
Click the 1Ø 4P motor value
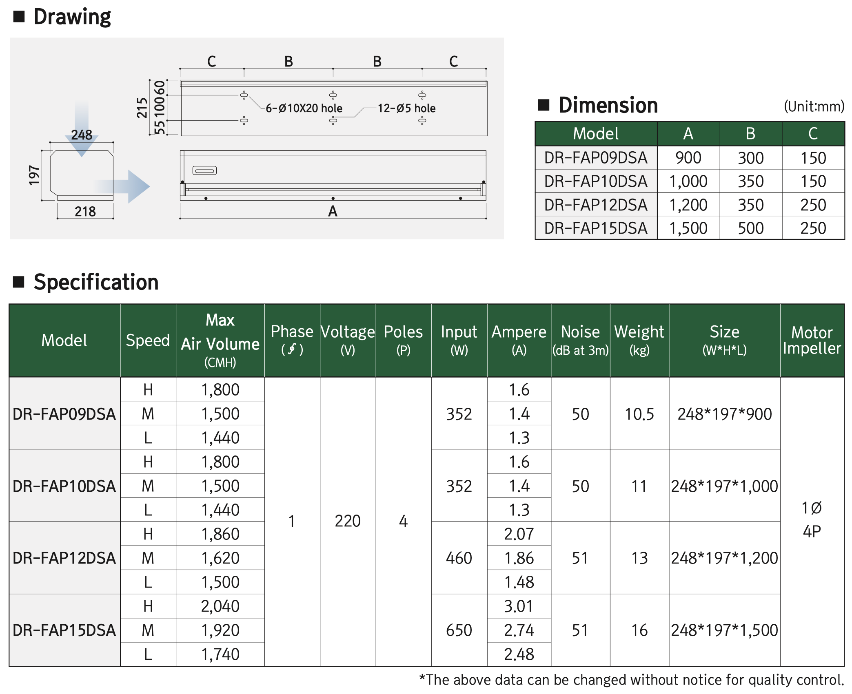(812, 519)
